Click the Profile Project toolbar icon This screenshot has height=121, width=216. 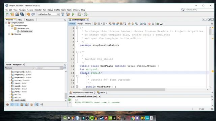86,14
